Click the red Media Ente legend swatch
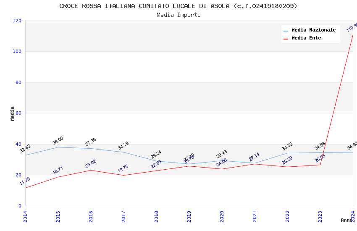 (x=286, y=39)
